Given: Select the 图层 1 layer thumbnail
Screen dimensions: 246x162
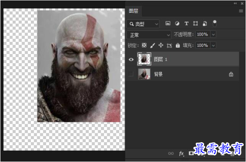Looking at the screenshot, I should point(144,59).
